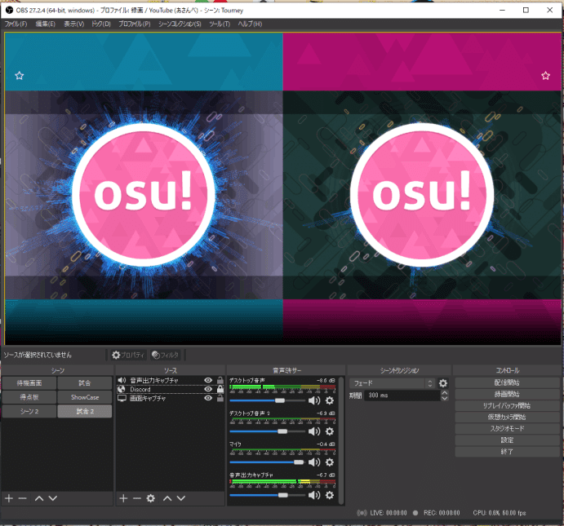Viewport: 564px width, 526px height.
Task: Mute デスクトップ音声 2 speaker icon
Action: [x=314, y=431]
